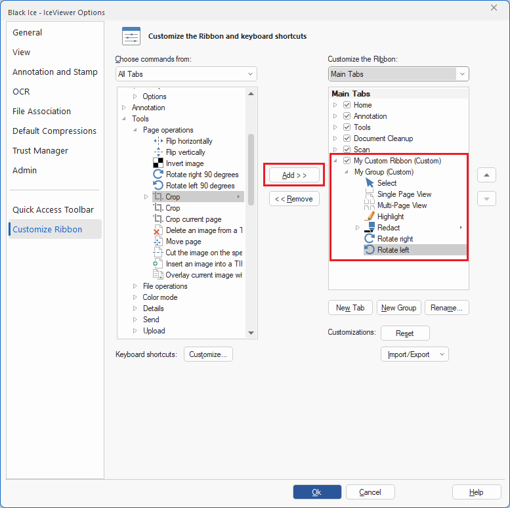The width and height of the screenshot is (510, 508).
Task: Click the Insert an image icon
Action: point(158,263)
